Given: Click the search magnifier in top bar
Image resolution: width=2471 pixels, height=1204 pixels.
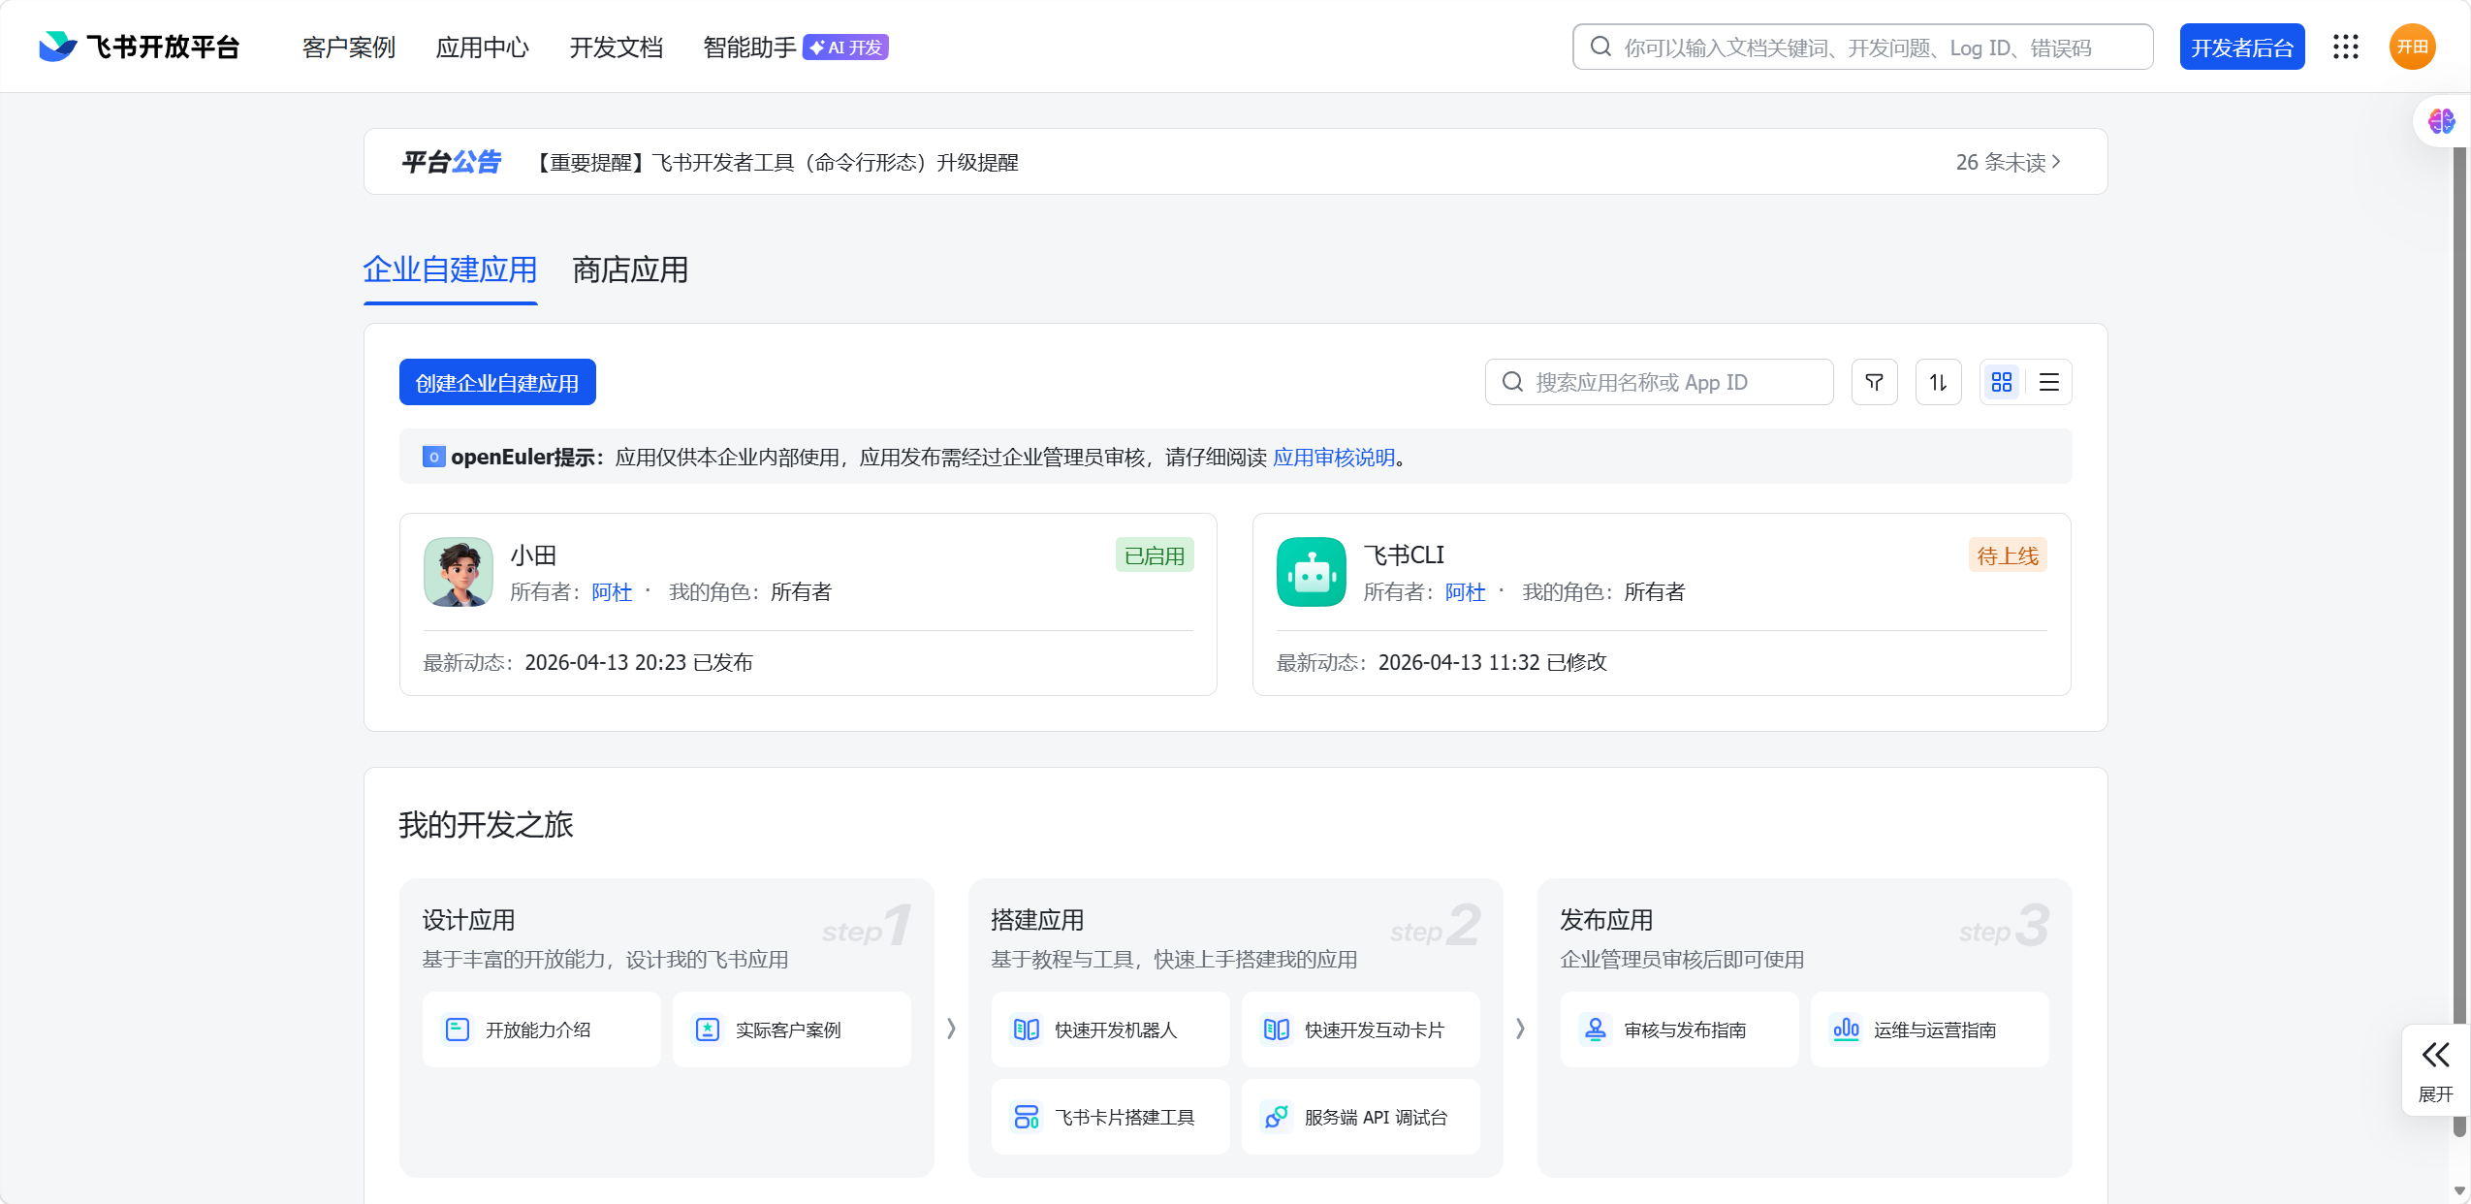Looking at the screenshot, I should pyautogui.click(x=1600, y=47).
